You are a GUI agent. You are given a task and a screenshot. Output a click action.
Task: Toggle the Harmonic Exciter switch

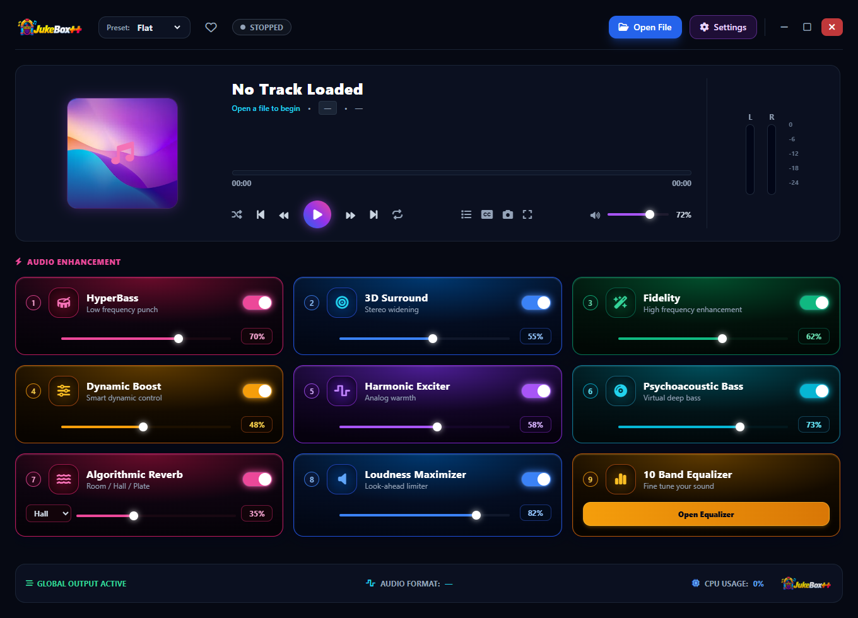tap(536, 391)
